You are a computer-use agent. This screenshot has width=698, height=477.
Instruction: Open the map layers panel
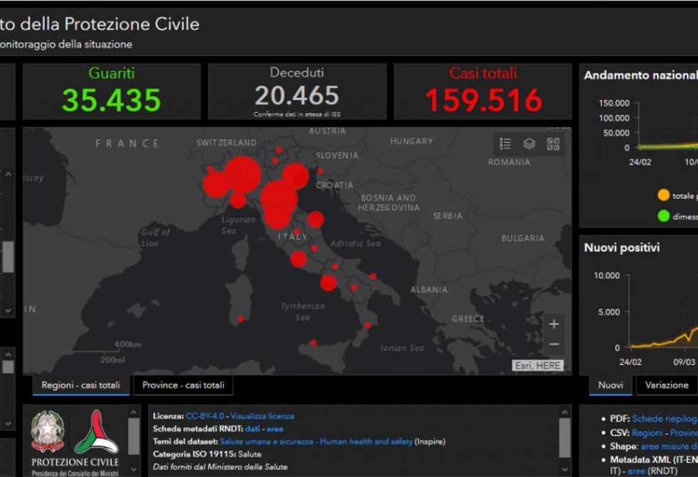(529, 144)
